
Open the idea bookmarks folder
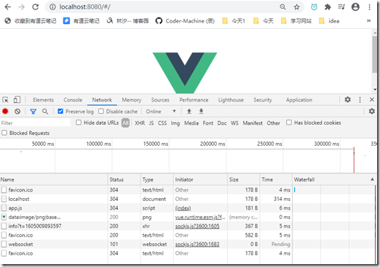329,21
